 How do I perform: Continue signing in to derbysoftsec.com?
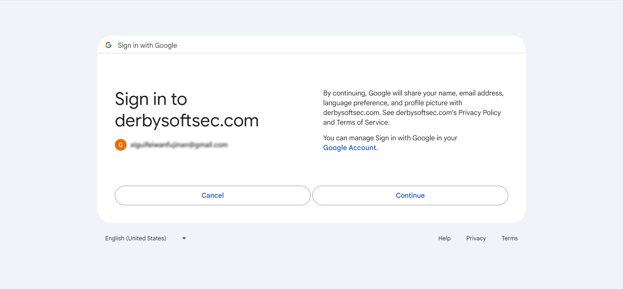tap(410, 195)
